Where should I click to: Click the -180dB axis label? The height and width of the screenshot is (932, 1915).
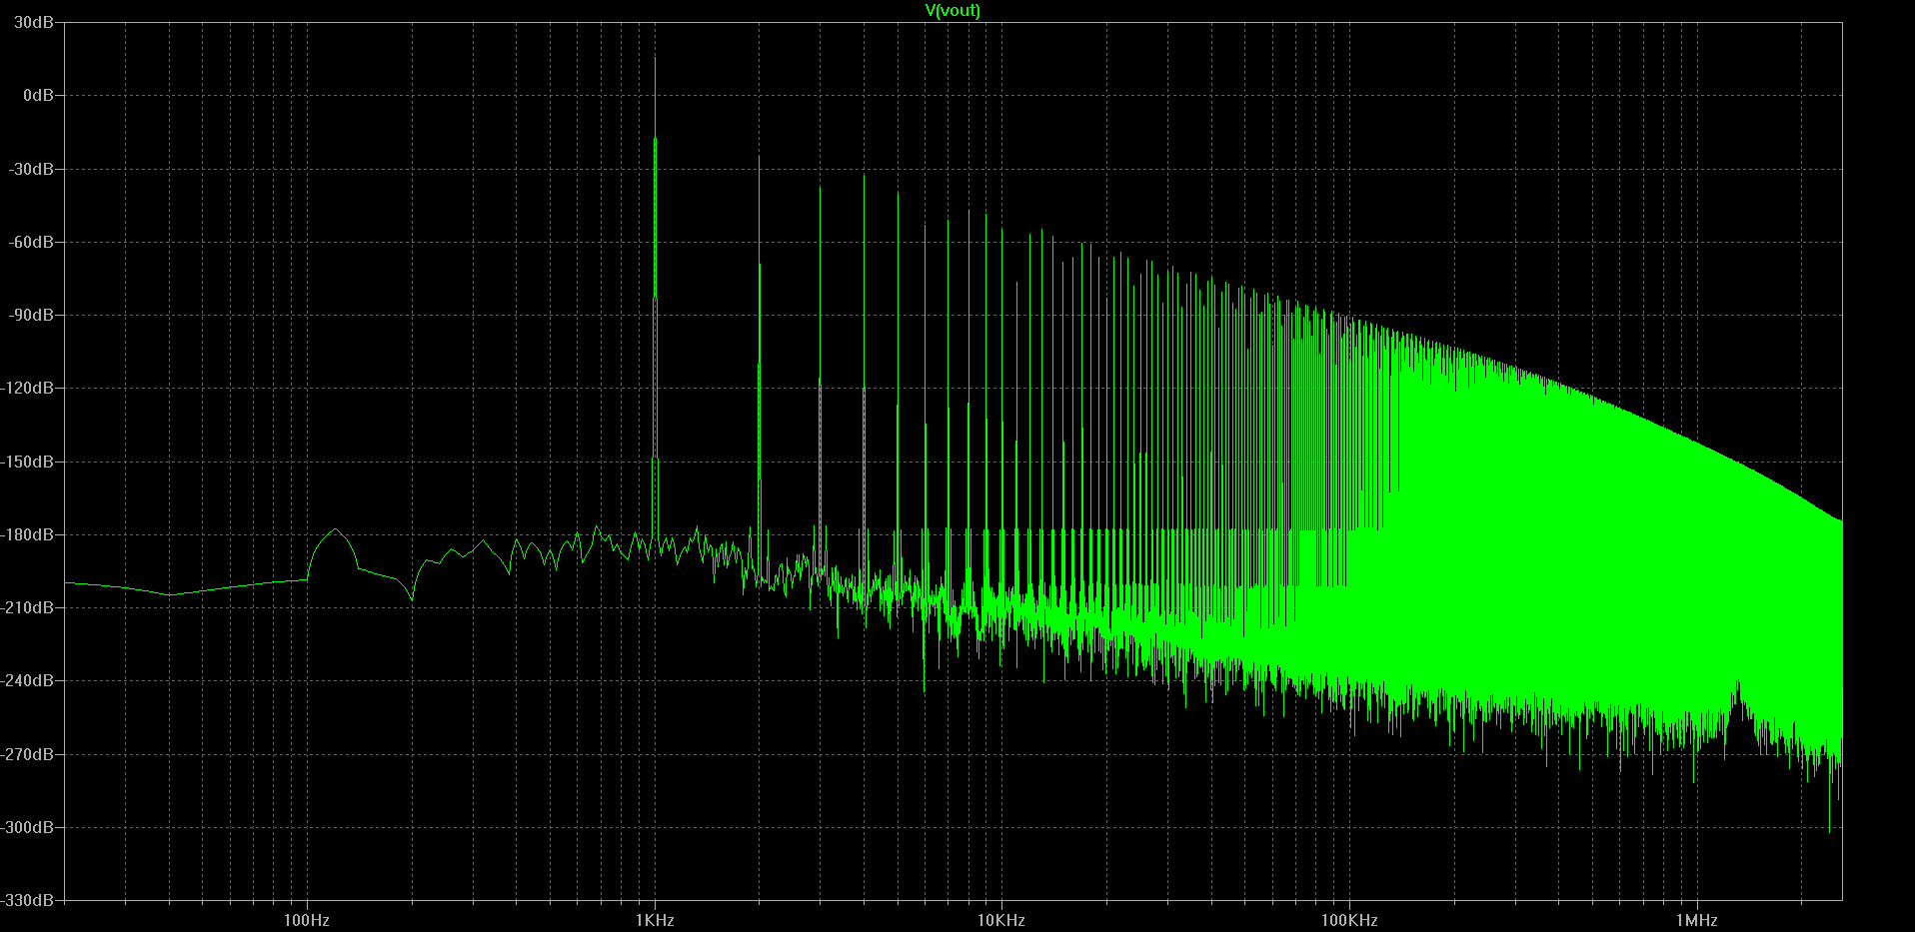tap(28, 534)
